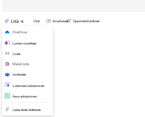Click the Sovellukset apps icon
This screenshot has width=145, height=117.
(x=49, y=21)
